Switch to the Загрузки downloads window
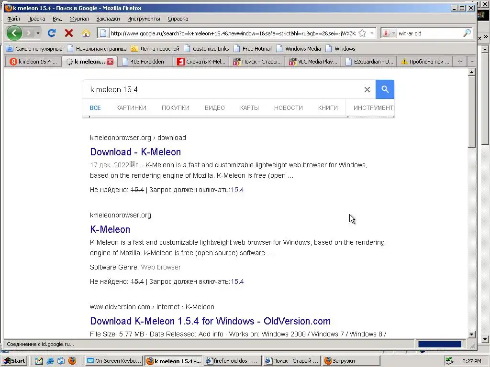 click(x=351, y=361)
